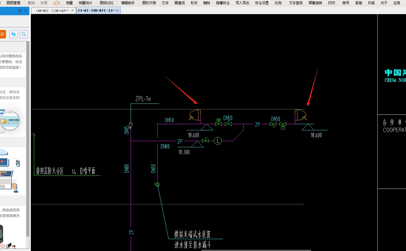Screen dimensions: 406x251
Task: Click the magnifier search icon in the left panel
Action: tap(24, 34)
